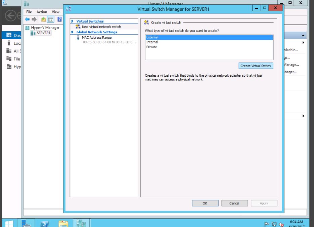
Task: Click the All Servers icon in Server Manager
Action: [x=9, y=51]
